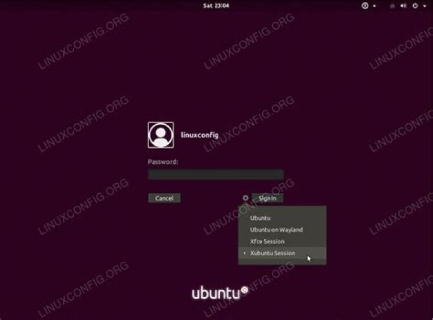Open the accessibility menu icon in top bar
Image resolution: width=433 pixels, height=320 pixels.
(365, 6)
